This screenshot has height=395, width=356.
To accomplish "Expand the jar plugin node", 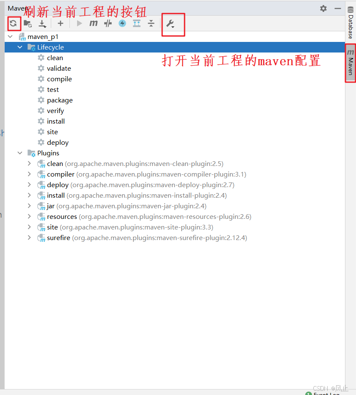I will point(30,206).
